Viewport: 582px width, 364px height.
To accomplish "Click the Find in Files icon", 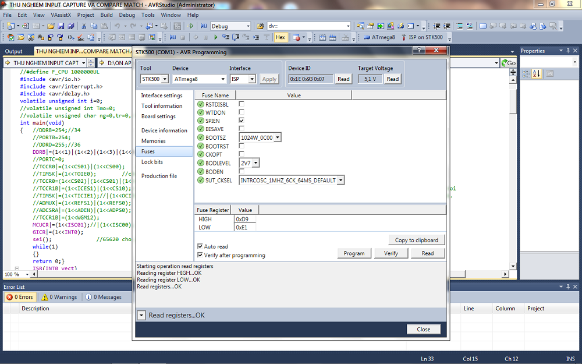I will point(260,26).
